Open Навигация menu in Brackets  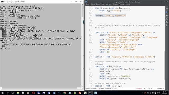coord(108,4)
